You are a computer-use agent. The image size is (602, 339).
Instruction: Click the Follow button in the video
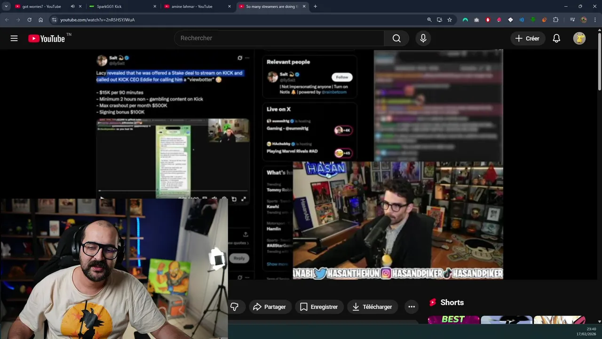click(342, 77)
